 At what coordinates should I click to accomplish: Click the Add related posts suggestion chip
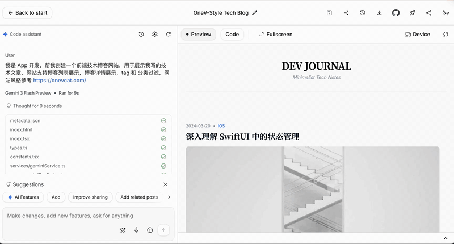139,197
